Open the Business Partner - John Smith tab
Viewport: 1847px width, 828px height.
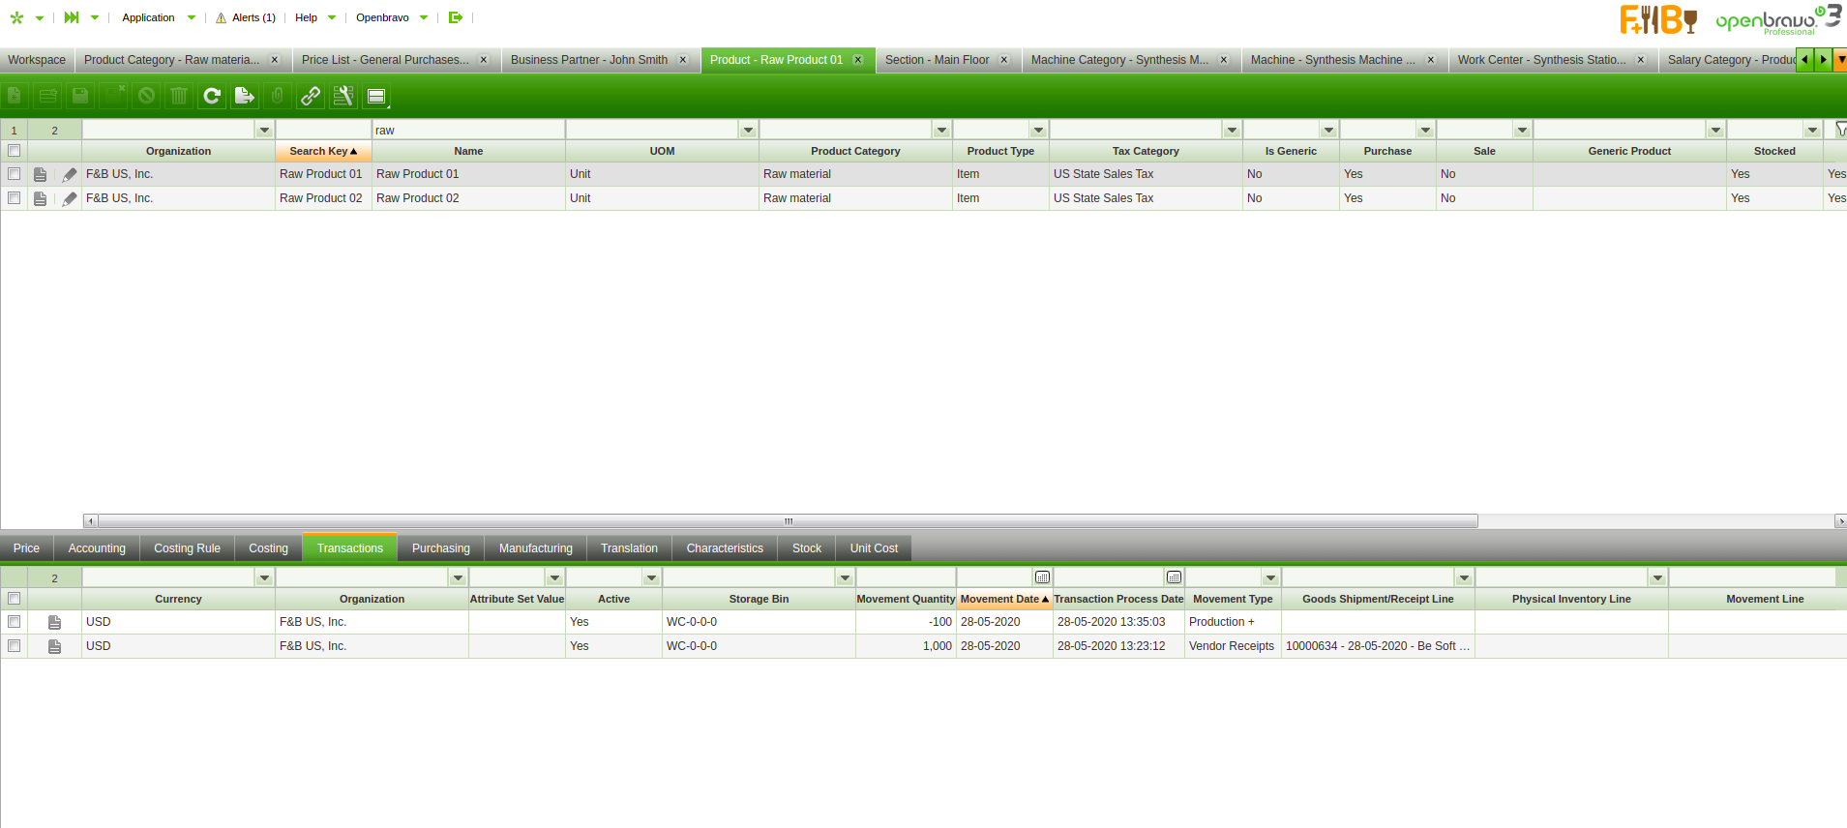589,60
